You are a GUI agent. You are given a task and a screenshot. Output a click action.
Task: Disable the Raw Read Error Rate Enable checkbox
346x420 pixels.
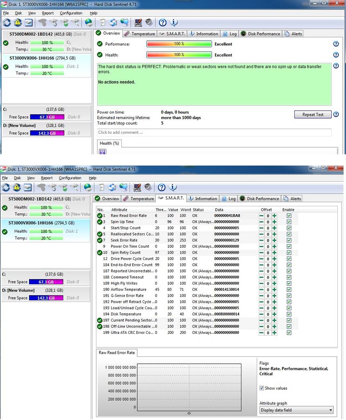pyautogui.click(x=289, y=216)
